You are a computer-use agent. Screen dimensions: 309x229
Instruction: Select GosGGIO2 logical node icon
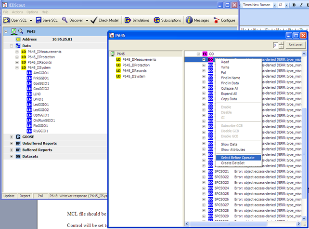click(29, 89)
